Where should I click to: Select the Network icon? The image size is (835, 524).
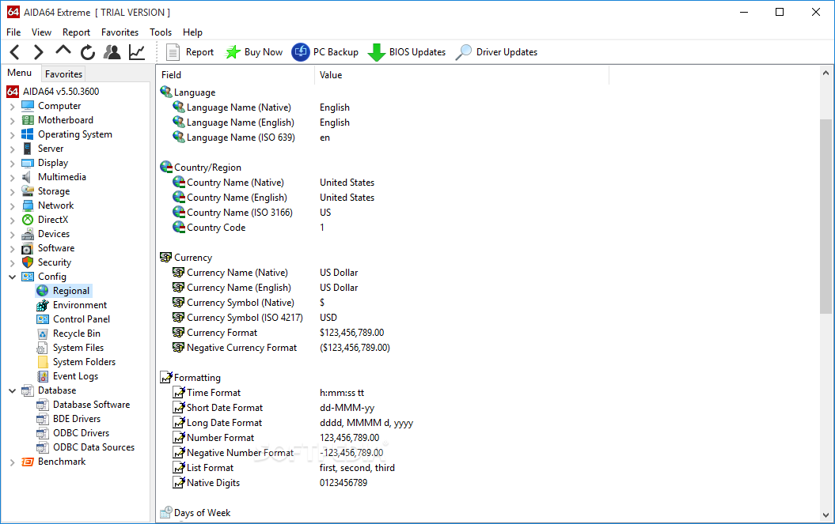[28, 205]
